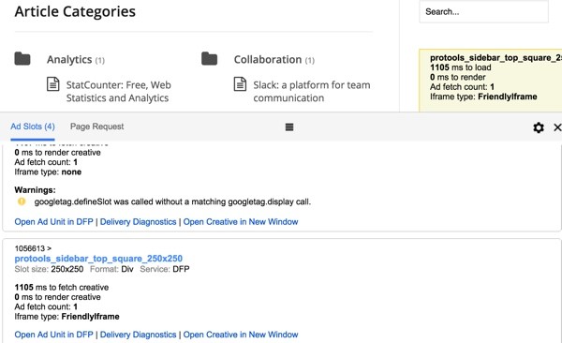The width and height of the screenshot is (562, 343).
Task: Open the Analytics category
Action: (x=69, y=60)
